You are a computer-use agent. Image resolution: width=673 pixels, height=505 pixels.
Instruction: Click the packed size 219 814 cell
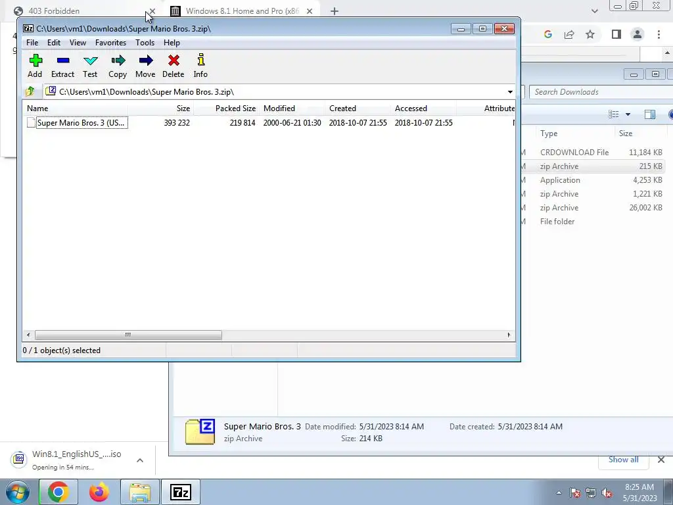(243, 123)
